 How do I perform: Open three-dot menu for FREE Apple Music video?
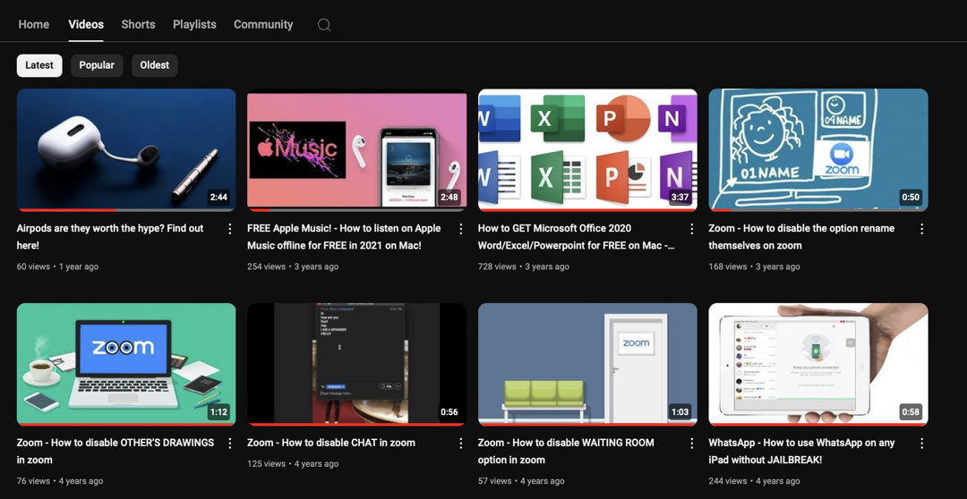461,229
